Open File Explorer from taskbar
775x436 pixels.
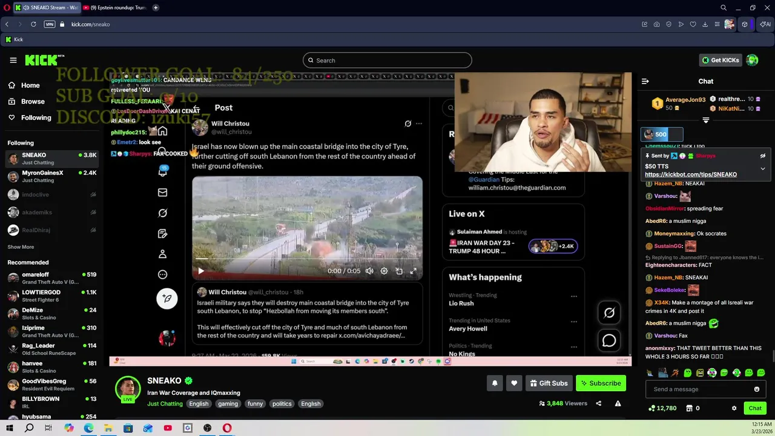108,428
